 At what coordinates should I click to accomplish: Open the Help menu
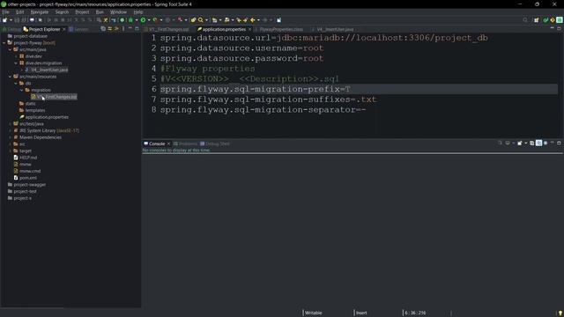(138, 11)
